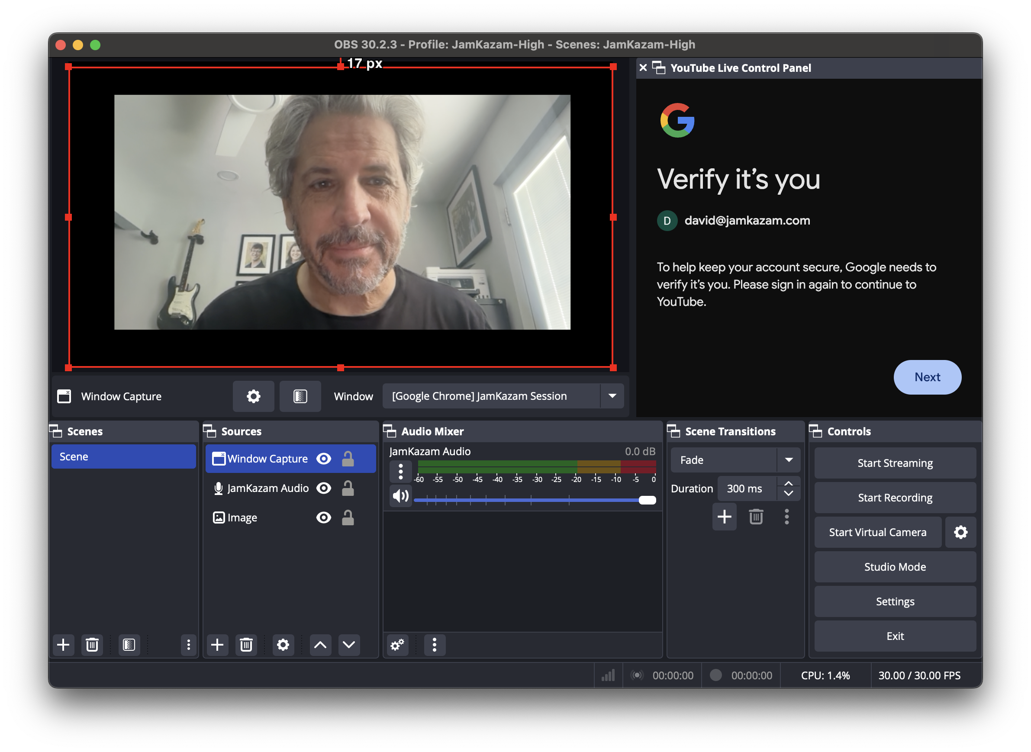Mute JamKazam Audio speaker icon
Screen dimensions: 1031x752
401,496
